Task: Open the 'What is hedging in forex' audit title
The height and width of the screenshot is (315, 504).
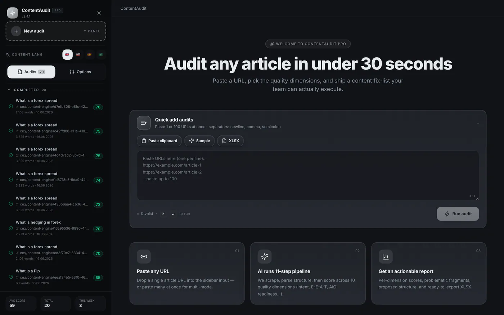Action: (x=38, y=222)
